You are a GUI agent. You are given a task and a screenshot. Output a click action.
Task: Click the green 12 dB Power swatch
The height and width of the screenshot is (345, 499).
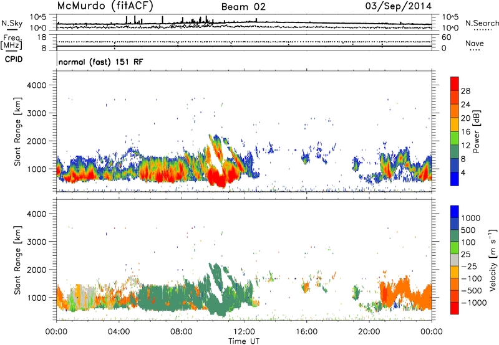(x=455, y=138)
